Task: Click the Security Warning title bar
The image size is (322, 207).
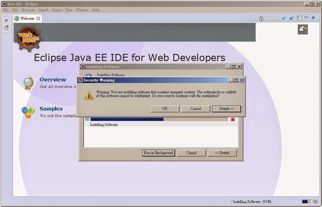Action: tap(153, 80)
